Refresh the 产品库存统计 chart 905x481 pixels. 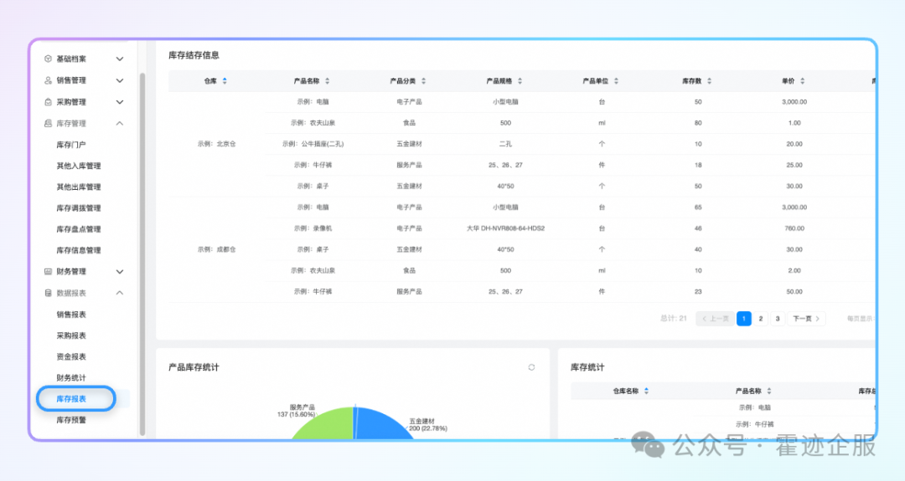(531, 367)
